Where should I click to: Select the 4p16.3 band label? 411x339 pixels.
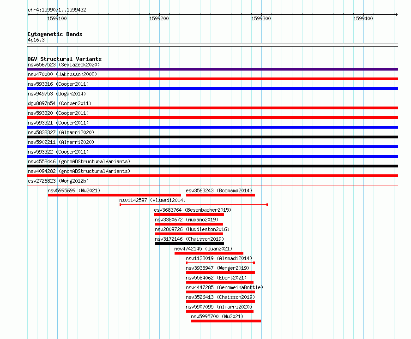(x=36, y=40)
